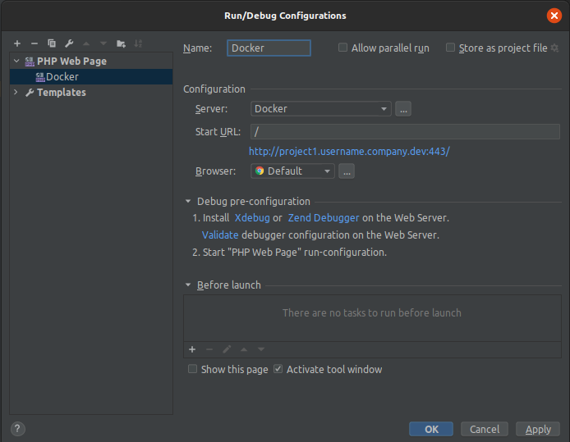This screenshot has height=442, width=570.
Task: Add a before launch task
Action: click(192, 349)
